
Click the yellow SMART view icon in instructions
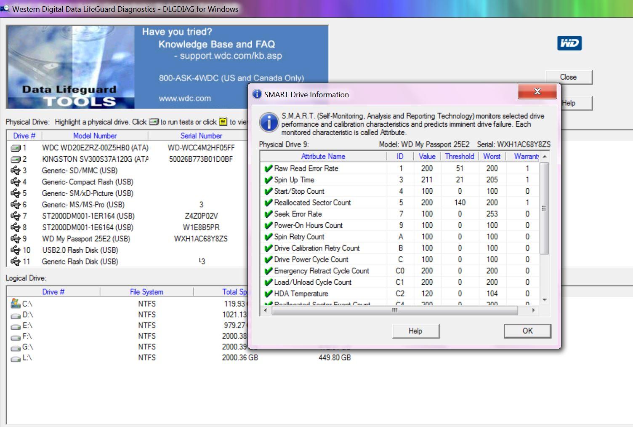tap(223, 122)
